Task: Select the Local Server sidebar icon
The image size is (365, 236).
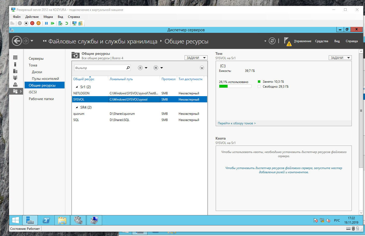Action: coord(15,64)
